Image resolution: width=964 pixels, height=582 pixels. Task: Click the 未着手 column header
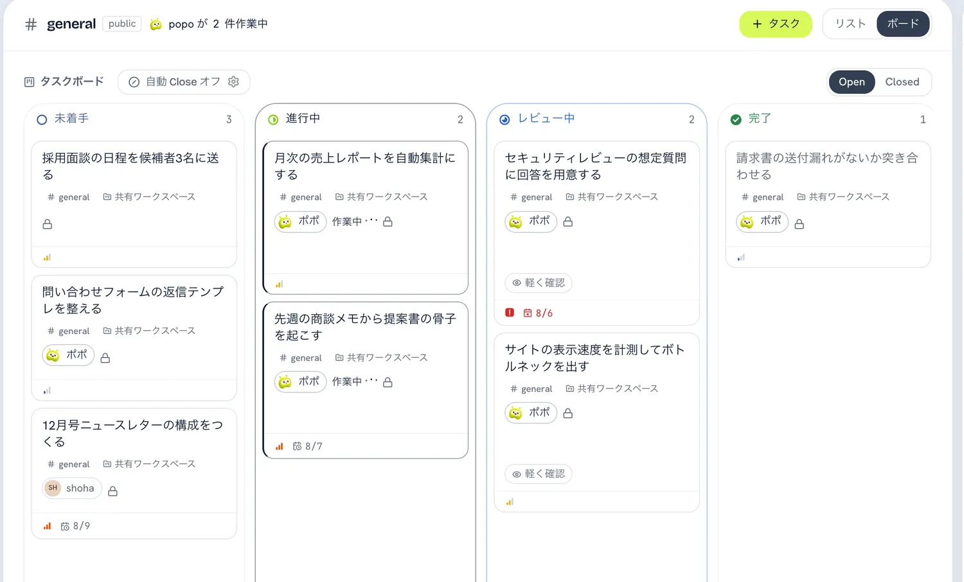click(134, 119)
